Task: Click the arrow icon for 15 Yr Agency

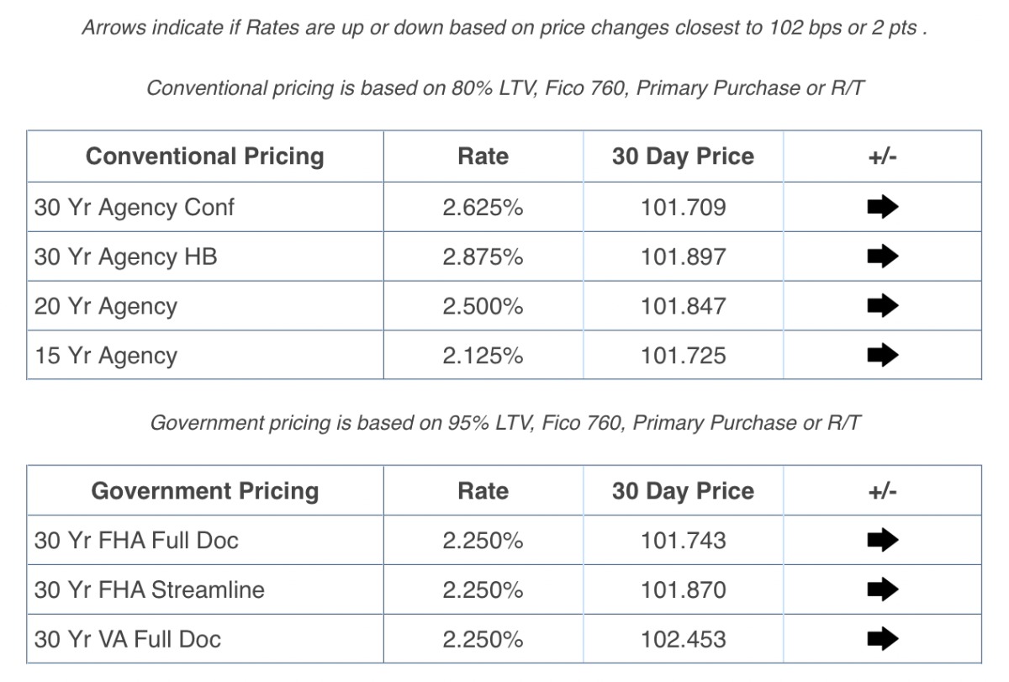Action: (x=882, y=356)
